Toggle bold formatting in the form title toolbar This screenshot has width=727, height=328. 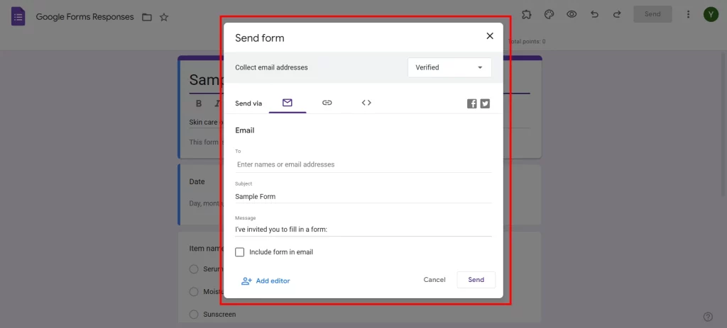199,103
